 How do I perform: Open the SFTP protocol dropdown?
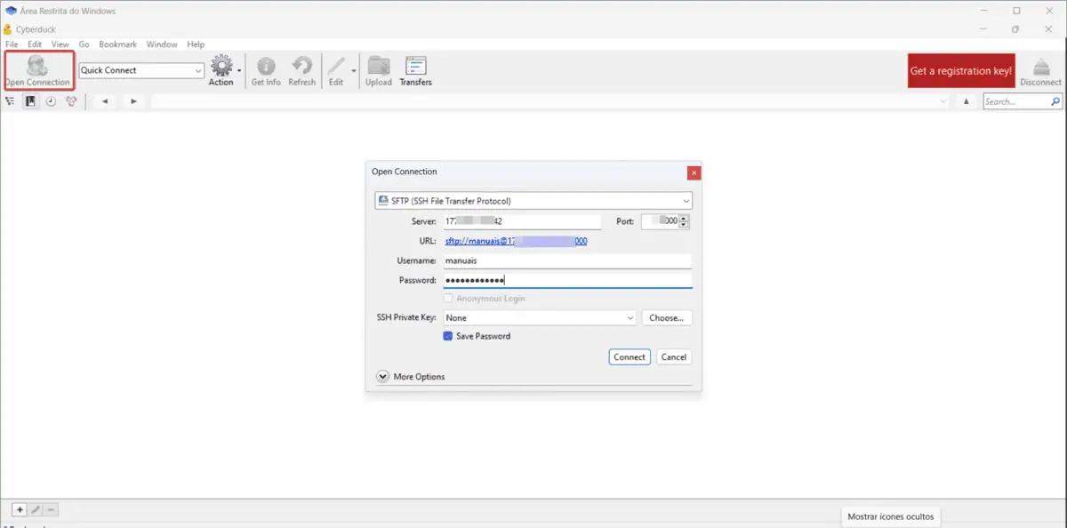pos(533,201)
